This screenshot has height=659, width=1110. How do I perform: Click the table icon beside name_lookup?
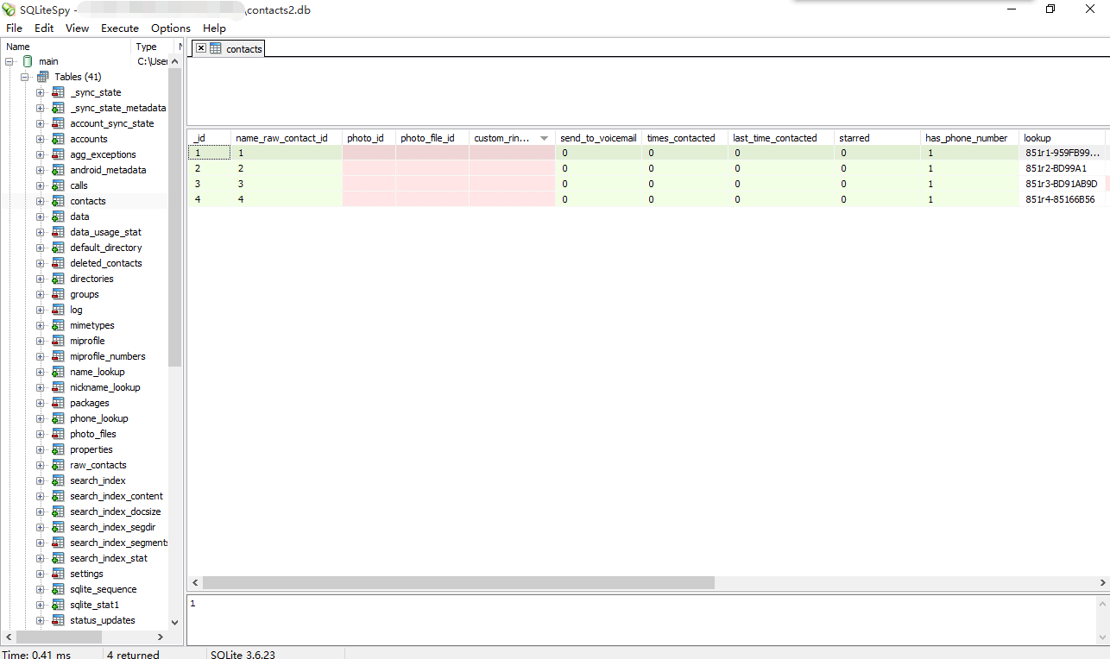[58, 372]
